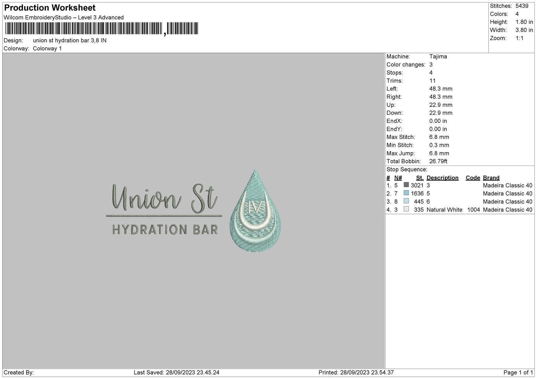Click the Total Bobbin value 26.79ft
Image resolution: width=537 pixels, height=379 pixels.
tap(439, 161)
